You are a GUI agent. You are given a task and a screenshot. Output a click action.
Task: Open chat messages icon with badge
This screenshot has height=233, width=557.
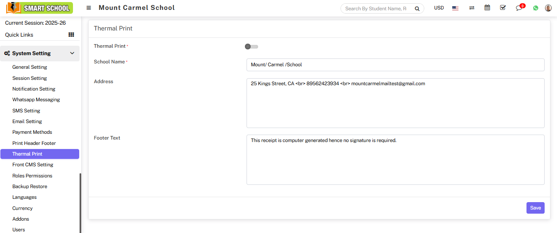tap(519, 8)
